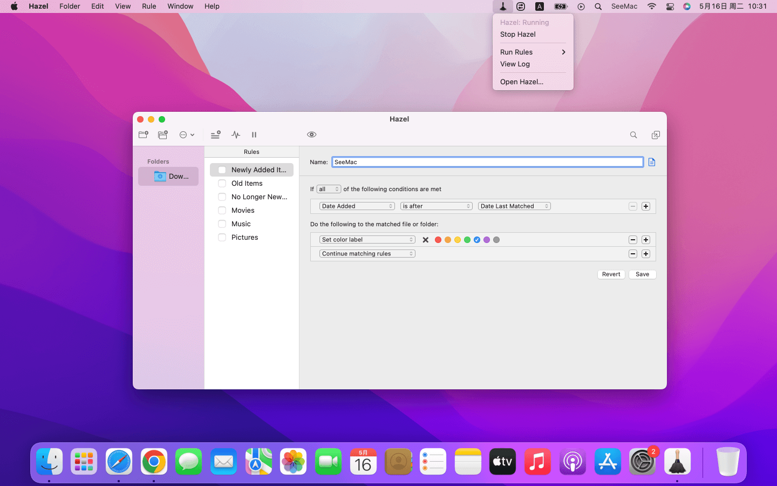The height and width of the screenshot is (486, 777).
Task: Select the red color label swatch
Action: [438, 240]
